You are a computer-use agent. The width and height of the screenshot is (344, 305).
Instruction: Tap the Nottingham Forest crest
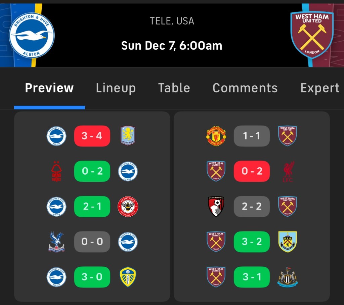[56, 171]
